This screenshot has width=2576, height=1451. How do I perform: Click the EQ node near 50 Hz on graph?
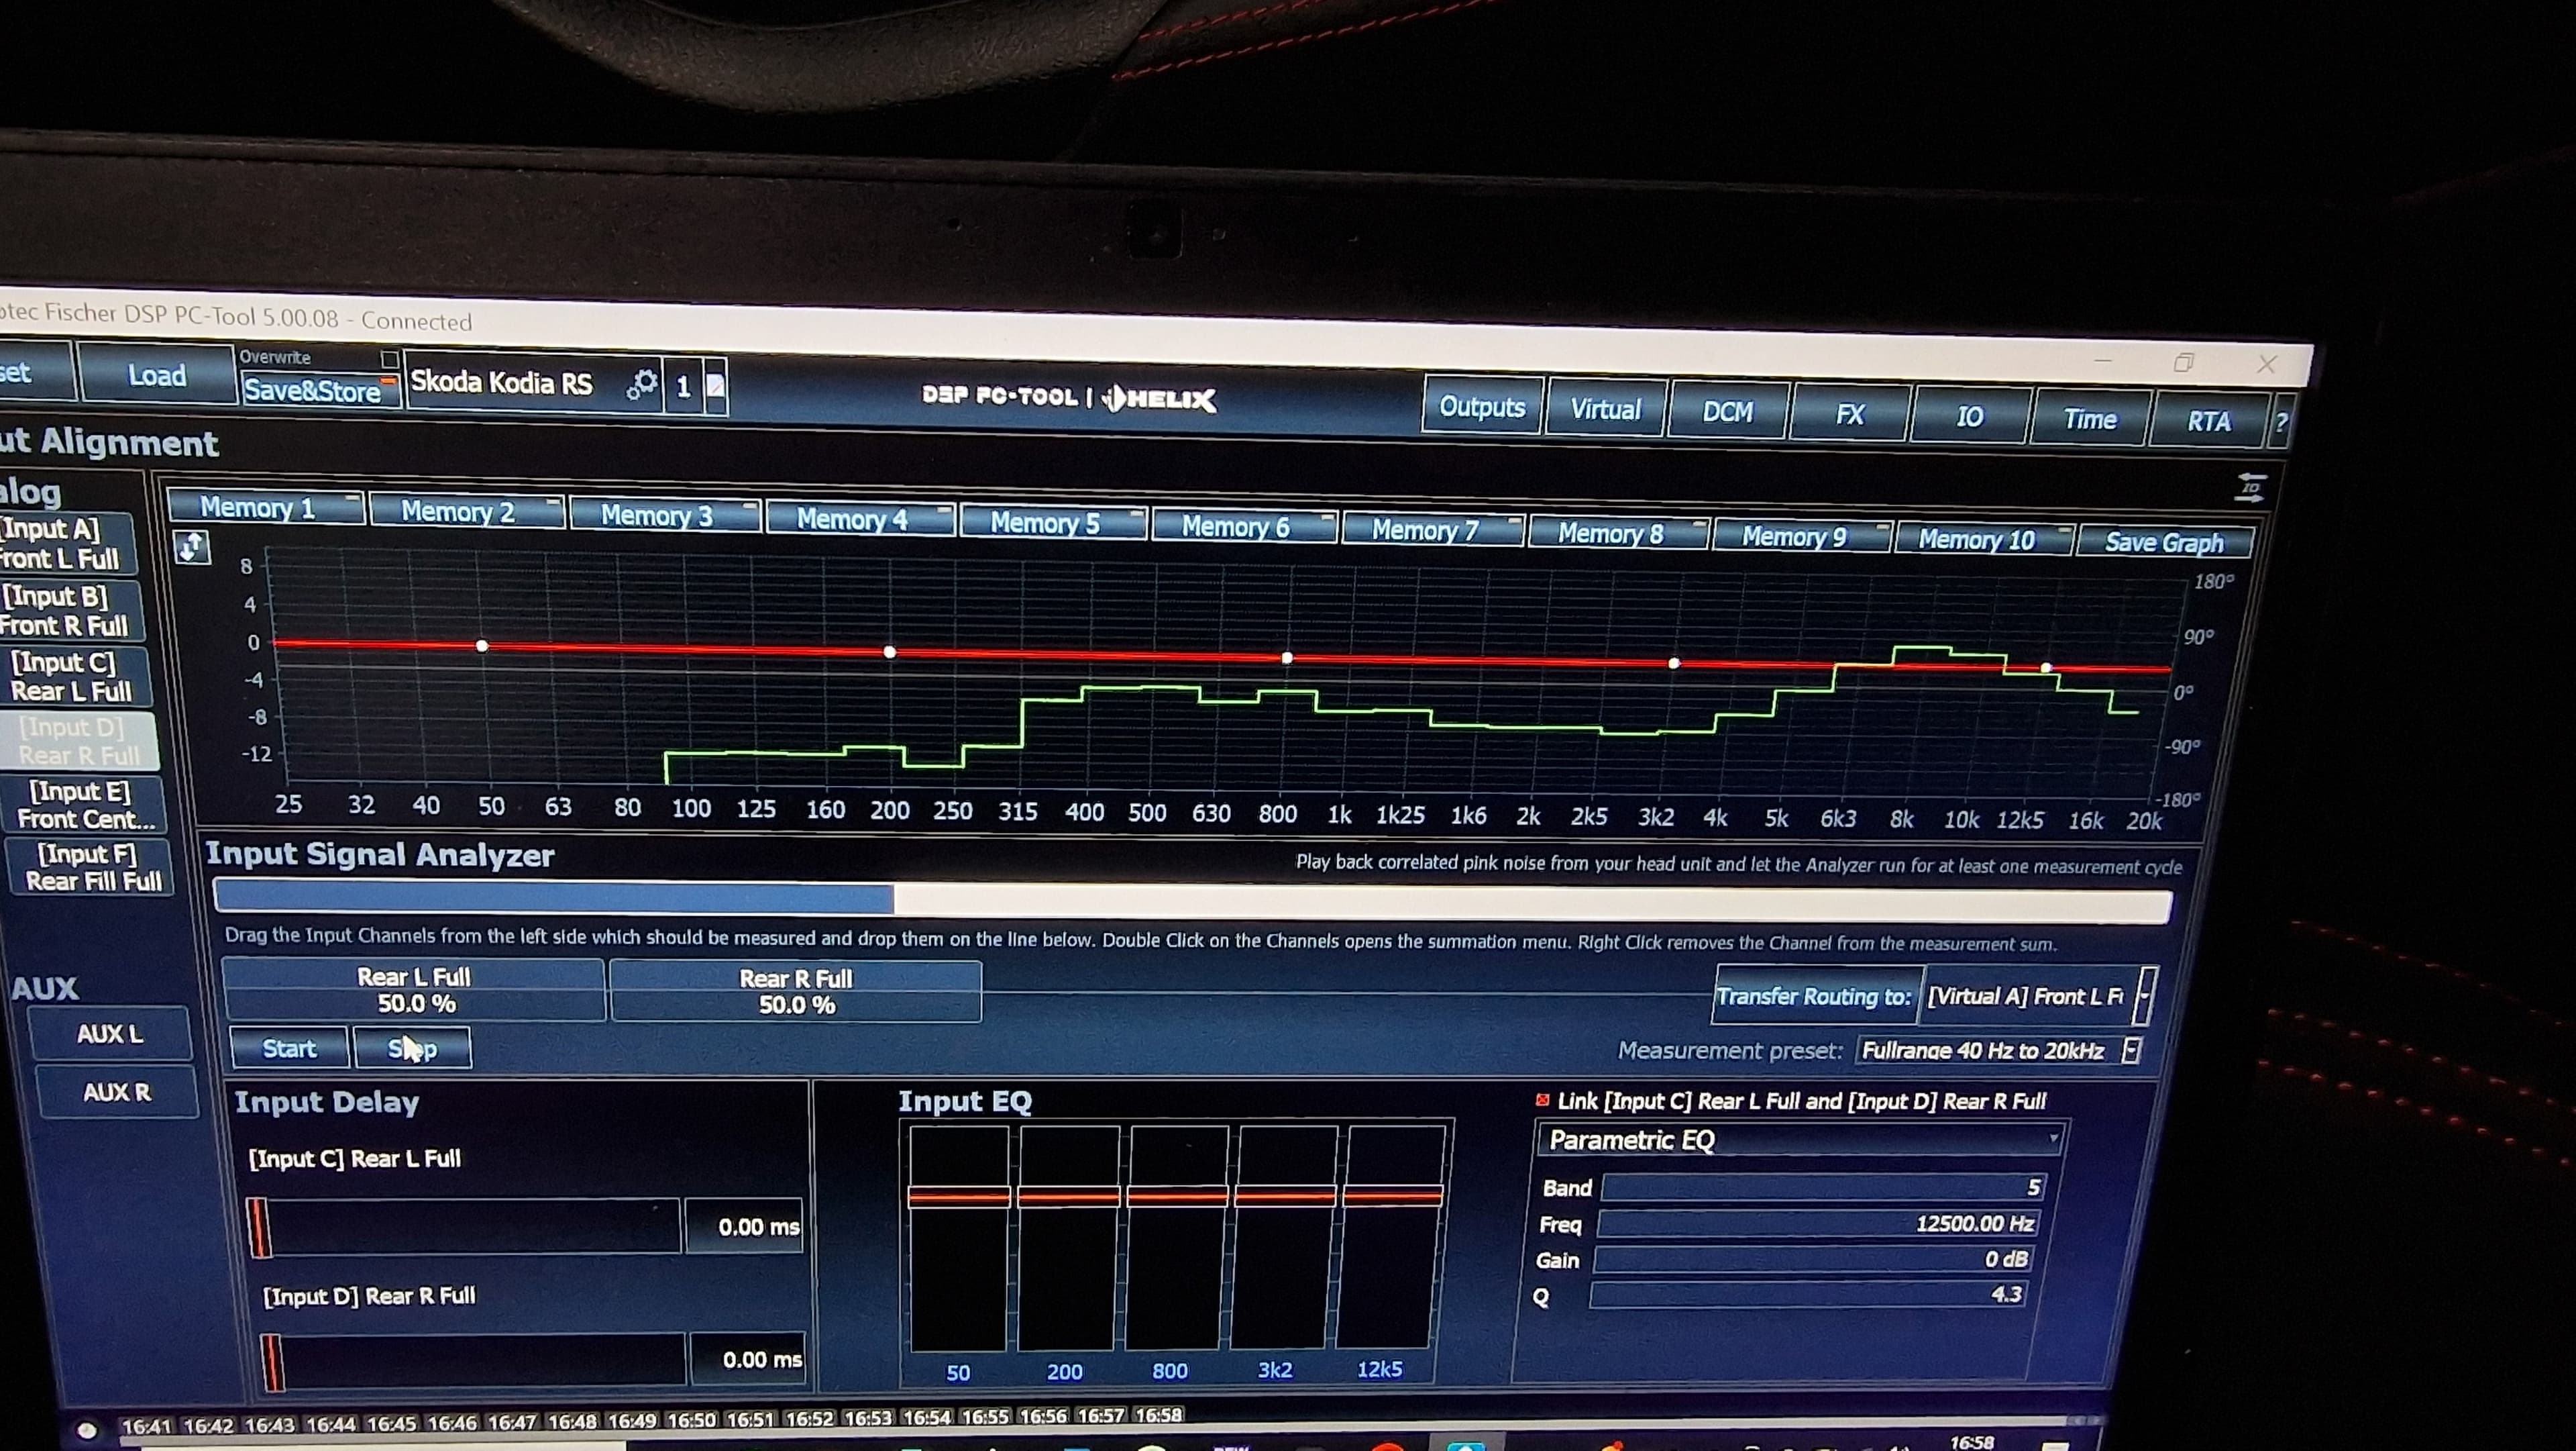[x=482, y=646]
